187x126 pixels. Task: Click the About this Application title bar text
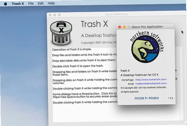[147, 27]
